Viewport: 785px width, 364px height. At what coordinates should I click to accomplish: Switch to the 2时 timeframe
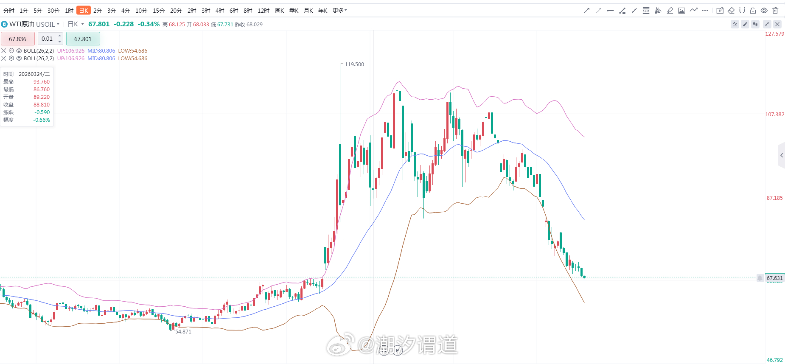point(192,11)
